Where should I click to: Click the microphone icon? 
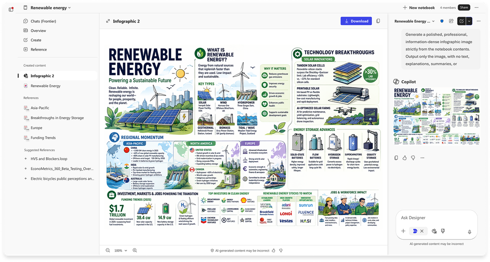(469, 232)
